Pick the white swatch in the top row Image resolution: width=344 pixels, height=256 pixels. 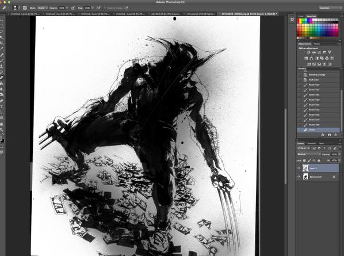(x=314, y=20)
